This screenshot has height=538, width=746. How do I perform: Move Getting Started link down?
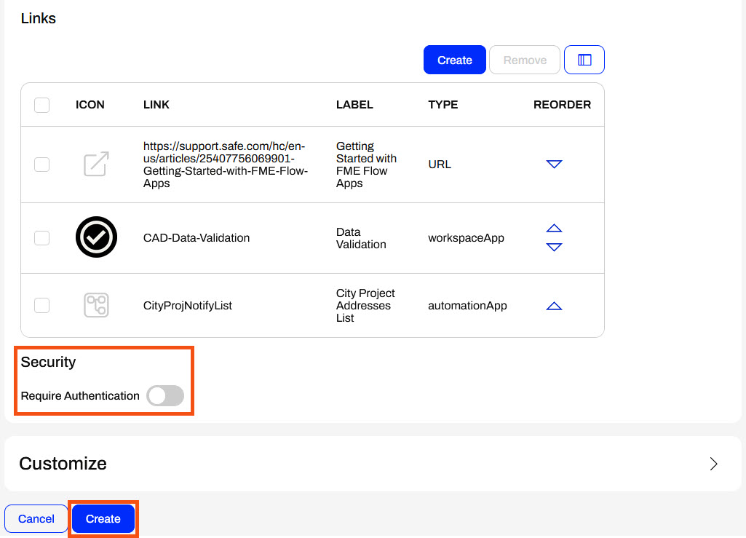(x=554, y=165)
